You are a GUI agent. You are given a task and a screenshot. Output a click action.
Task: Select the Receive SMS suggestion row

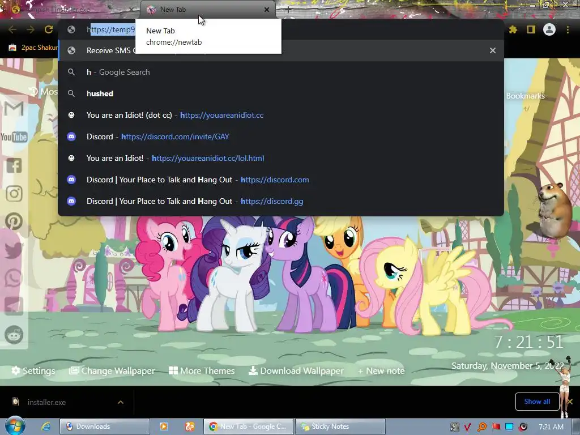pos(281,50)
